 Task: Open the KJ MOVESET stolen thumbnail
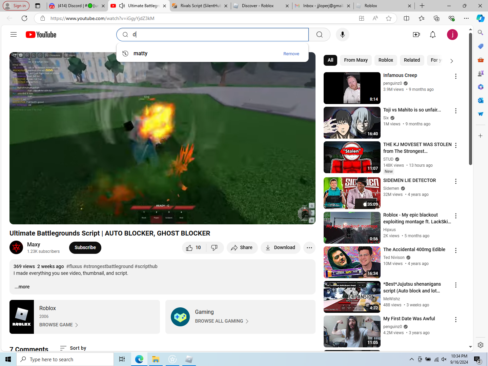tap(352, 157)
